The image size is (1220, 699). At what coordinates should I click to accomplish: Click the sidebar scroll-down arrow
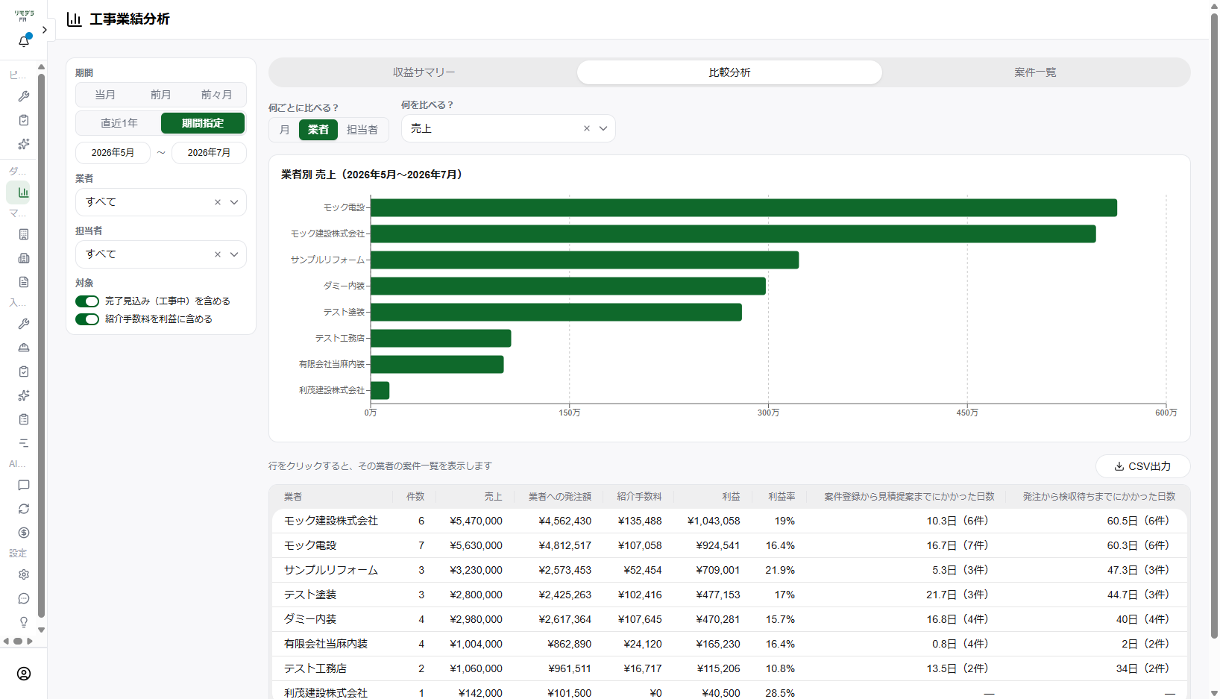click(41, 630)
